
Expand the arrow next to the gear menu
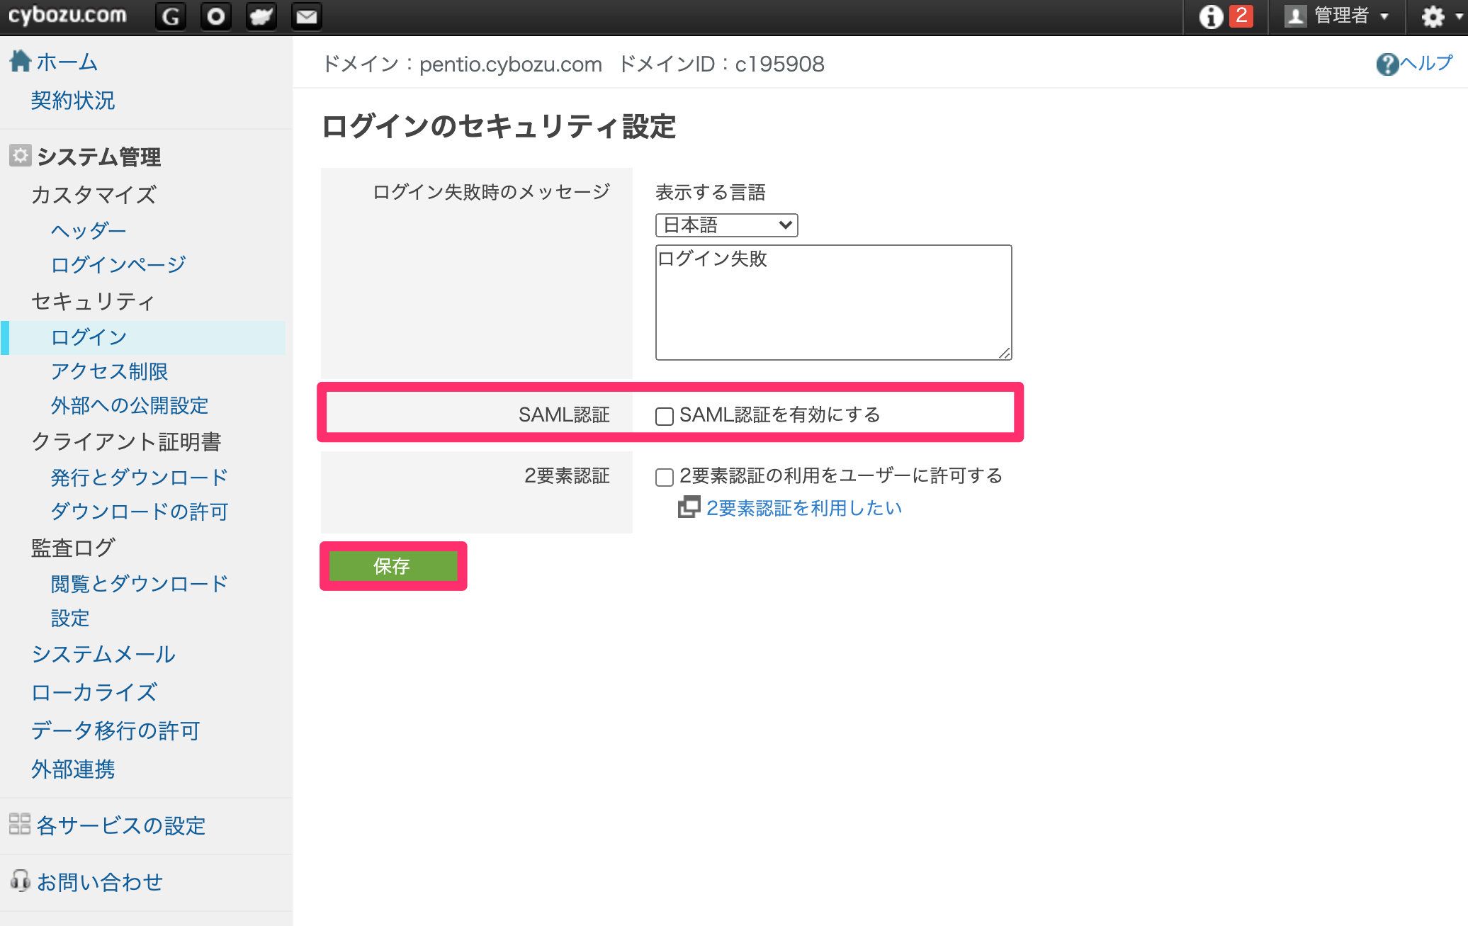tap(1458, 16)
